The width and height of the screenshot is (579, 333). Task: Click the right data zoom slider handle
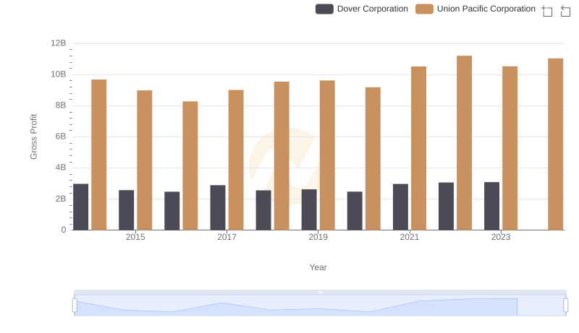click(566, 306)
